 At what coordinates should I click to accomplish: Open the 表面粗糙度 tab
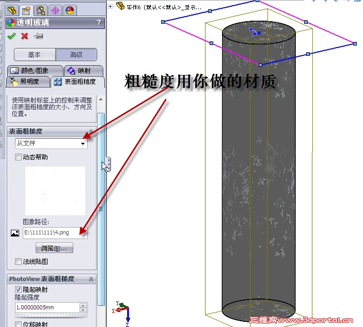tap(77, 82)
